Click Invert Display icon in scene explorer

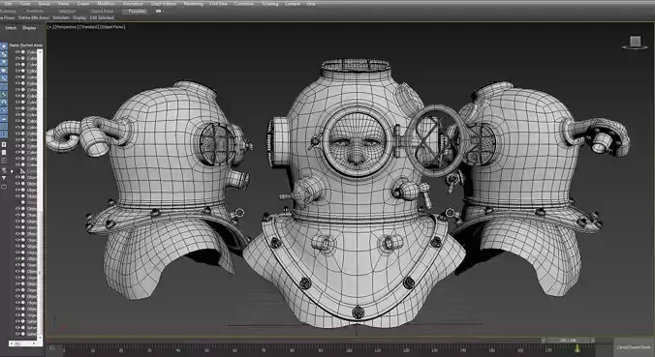tap(4, 161)
